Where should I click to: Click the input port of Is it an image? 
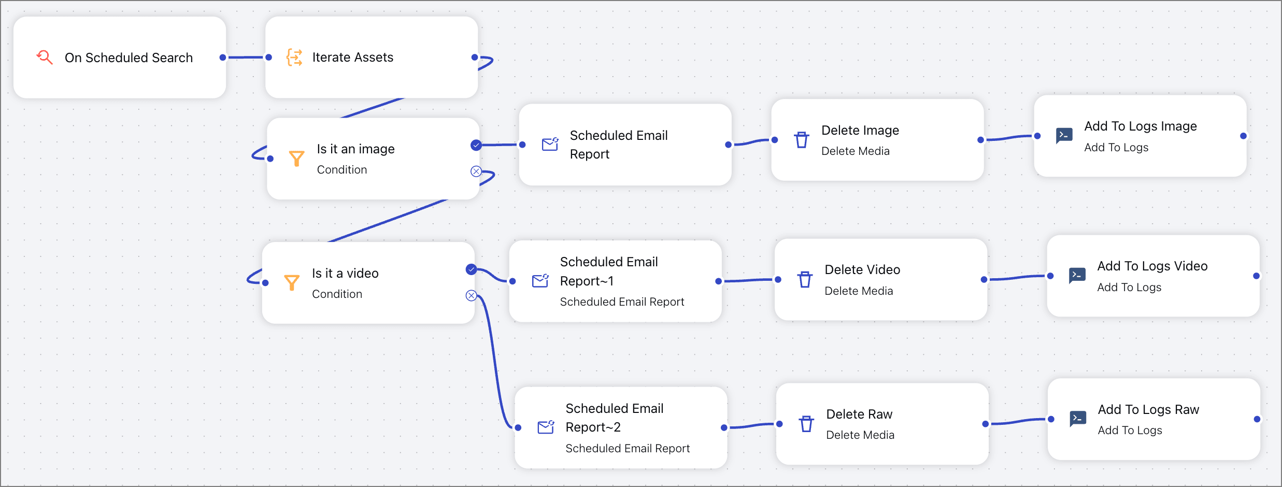pos(270,159)
